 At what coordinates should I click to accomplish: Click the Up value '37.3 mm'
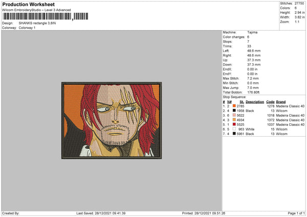coord(254,60)
